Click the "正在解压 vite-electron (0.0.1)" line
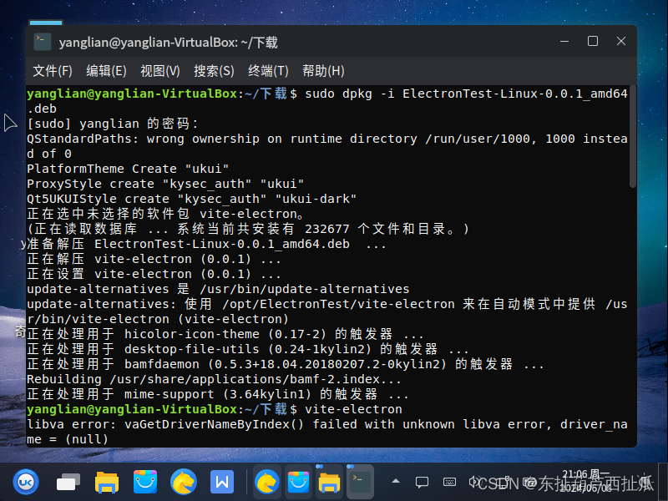The image size is (668, 501). tap(154, 259)
